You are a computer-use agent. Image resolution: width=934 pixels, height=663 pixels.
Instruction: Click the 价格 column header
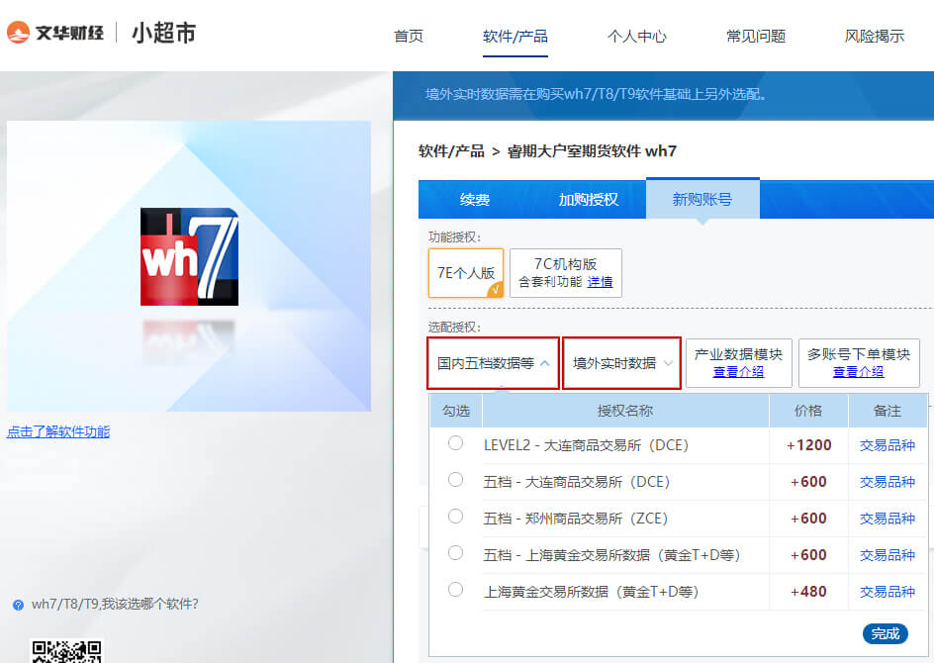coord(808,411)
